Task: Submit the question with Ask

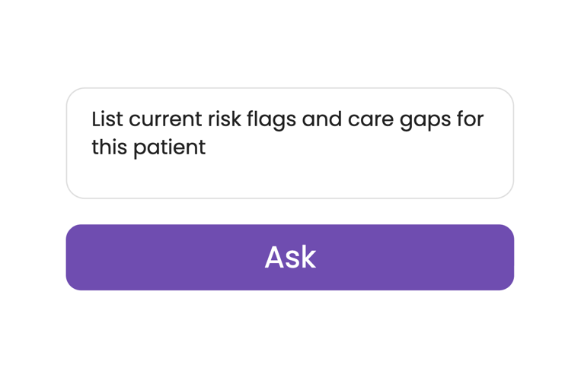Action: tap(289, 258)
